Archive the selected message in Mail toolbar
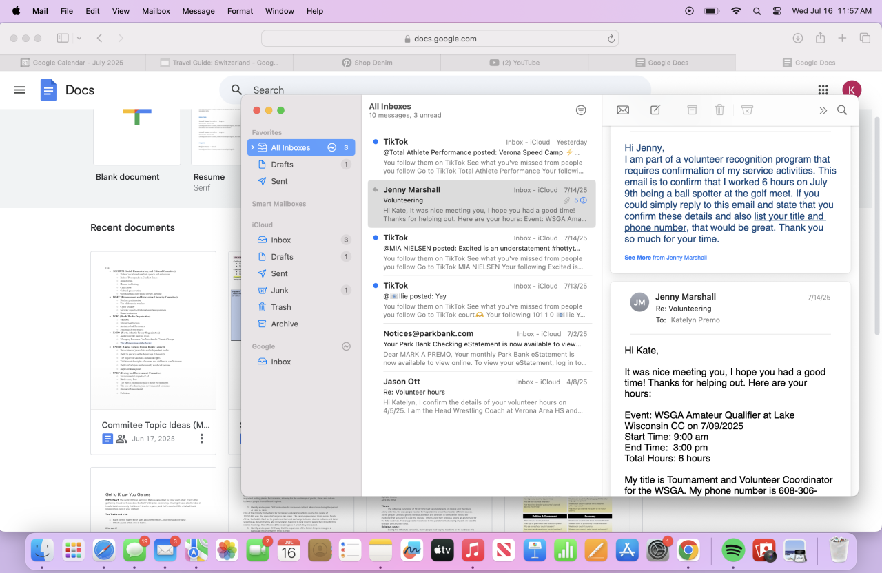Viewport: 882px width, 573px height. (692, 110)
